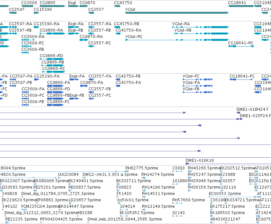Select transcript CG9866-RA

pos(53,34)
